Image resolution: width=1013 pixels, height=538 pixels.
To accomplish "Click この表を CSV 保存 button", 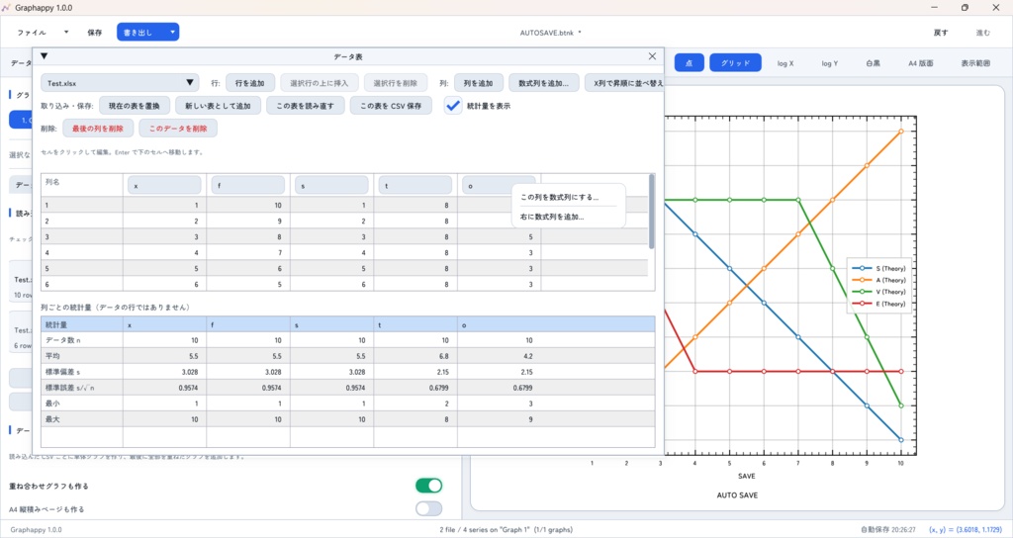I will 391,105.
